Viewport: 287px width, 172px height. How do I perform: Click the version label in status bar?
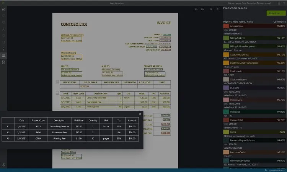pos(275,170)
